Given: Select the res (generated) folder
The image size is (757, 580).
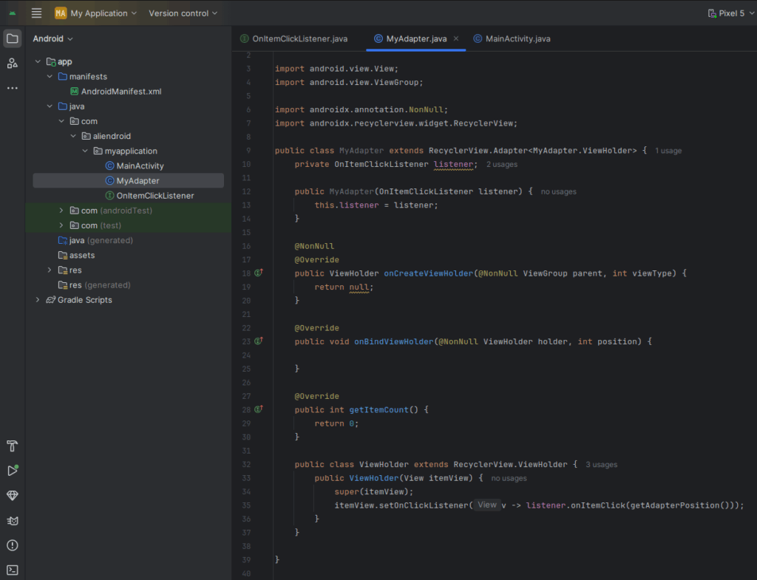Looking at the screenshot, I should (x=95, y=284).
